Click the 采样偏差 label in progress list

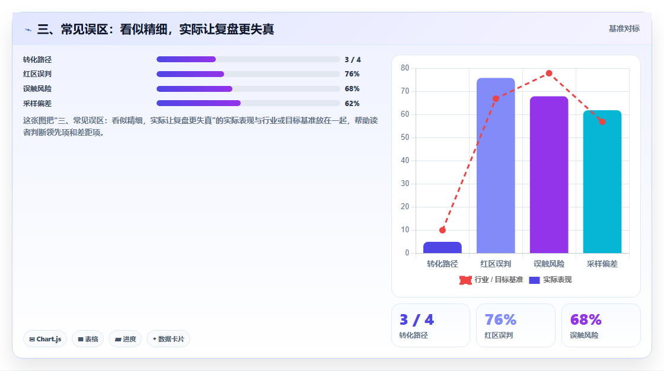point(37,104)
